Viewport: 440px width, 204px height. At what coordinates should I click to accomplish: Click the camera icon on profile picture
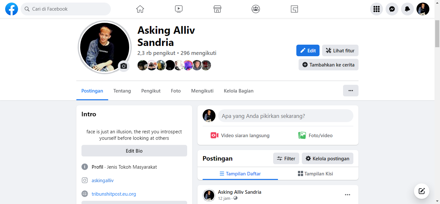point(124,66)
